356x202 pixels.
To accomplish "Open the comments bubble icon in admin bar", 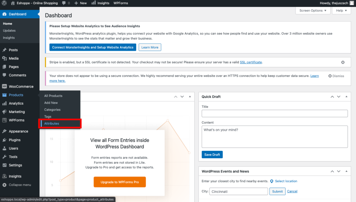I will (x=64, y=3).
